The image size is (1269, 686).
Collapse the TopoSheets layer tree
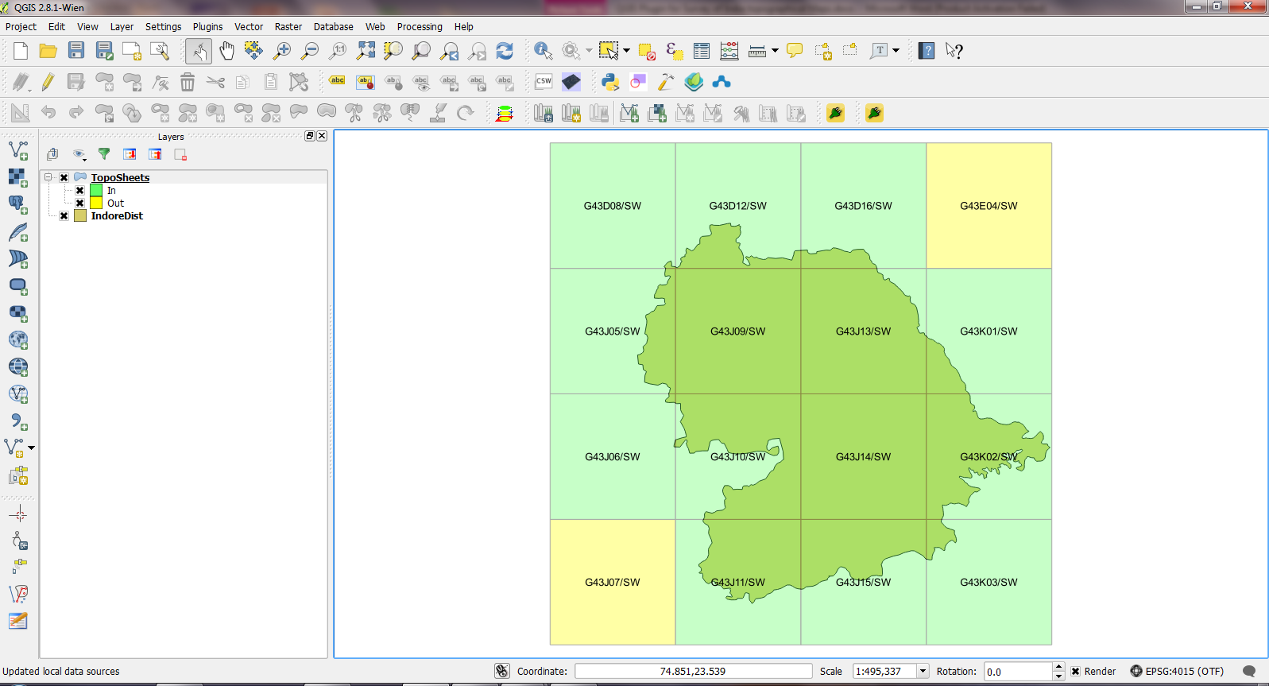(48, 177)
